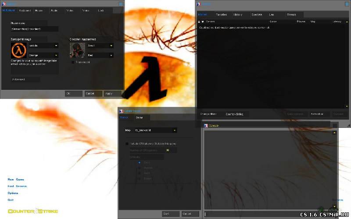Switch to the Keyboard options tab
Viewport: 351px width, 219px height.
[x=25, y=11]
